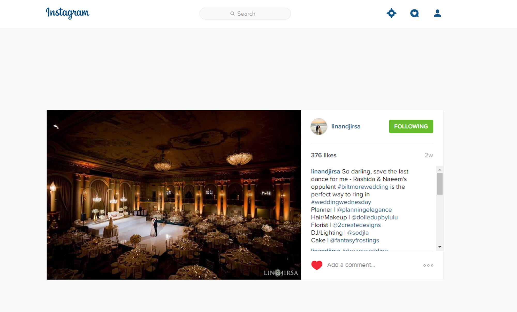
Task: Visit the @dolledupbylulu profile
Action: click(x=374, y=217)
